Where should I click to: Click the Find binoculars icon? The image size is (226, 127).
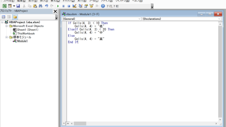click(41, 6)
